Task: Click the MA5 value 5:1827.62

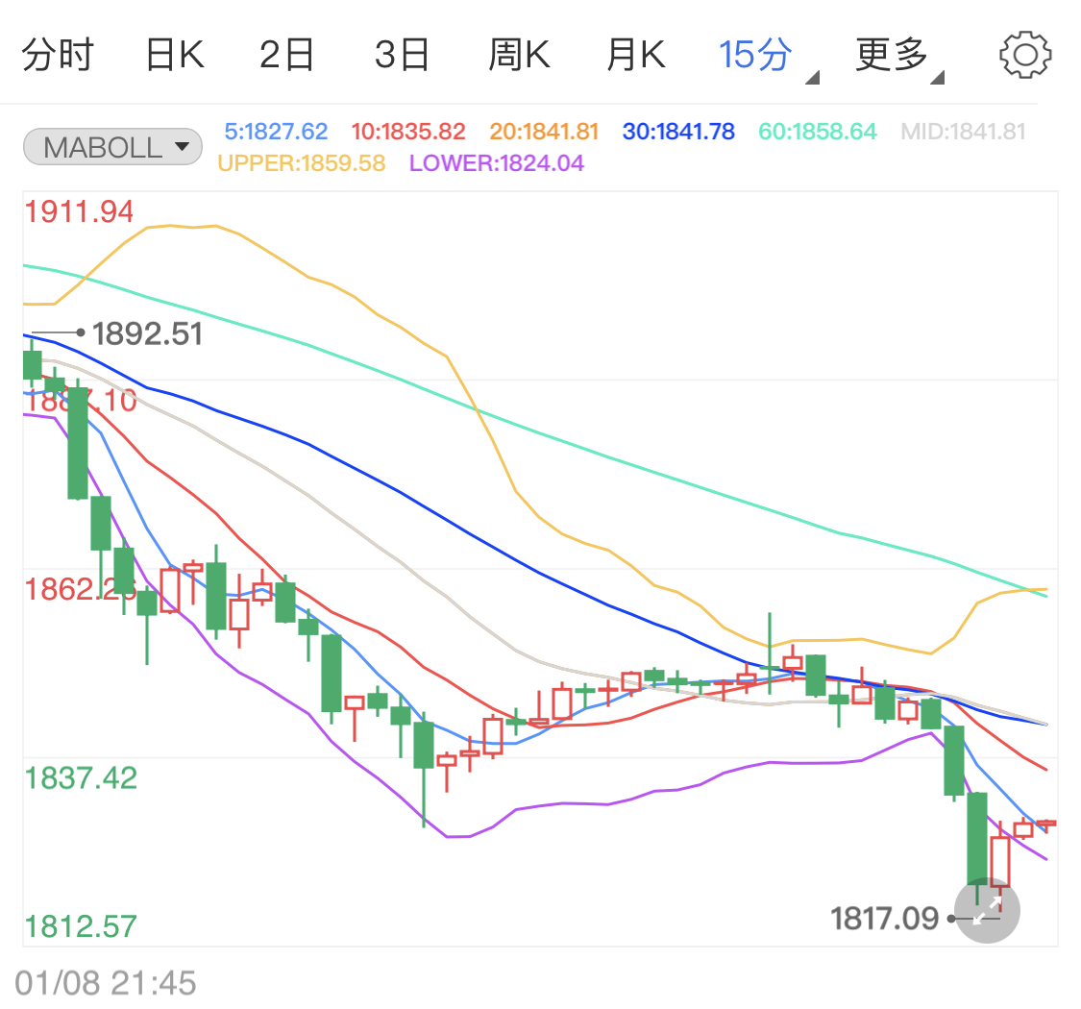Action: point(276,131)
